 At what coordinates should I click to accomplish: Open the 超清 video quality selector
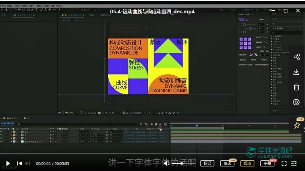pyautogui.click(x=247, y=163)
